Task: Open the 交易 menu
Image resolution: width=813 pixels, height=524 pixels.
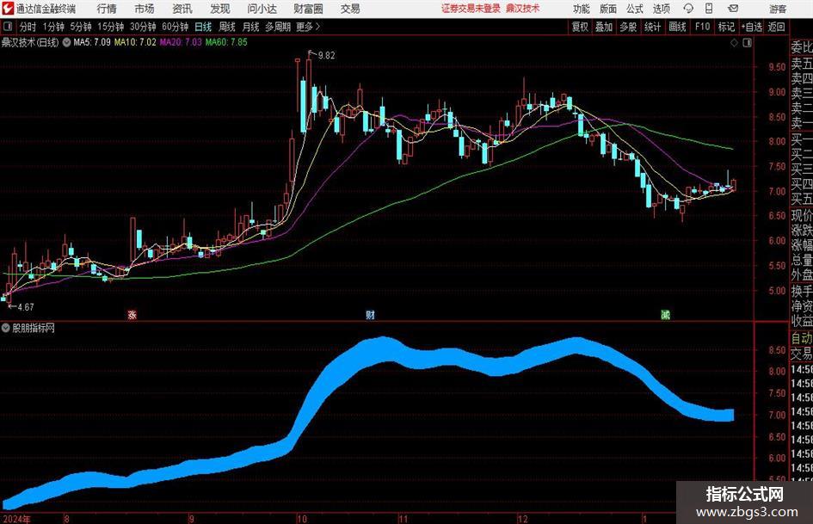Action: [x=350, y=9]
